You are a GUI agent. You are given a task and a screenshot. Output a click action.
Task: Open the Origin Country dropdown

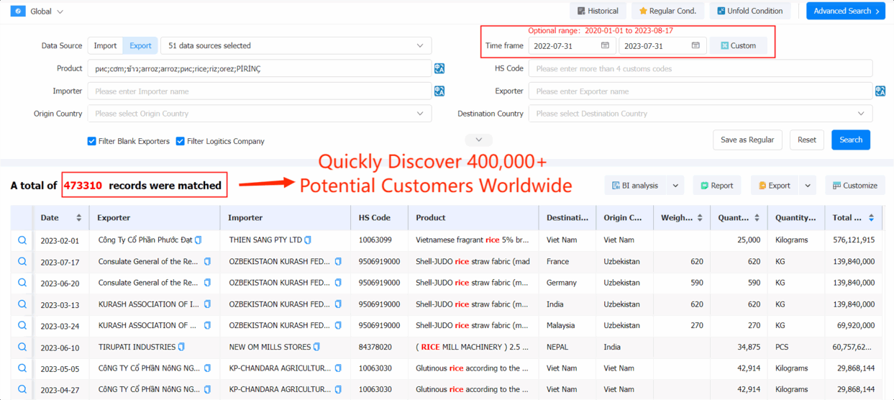(260, 114)
